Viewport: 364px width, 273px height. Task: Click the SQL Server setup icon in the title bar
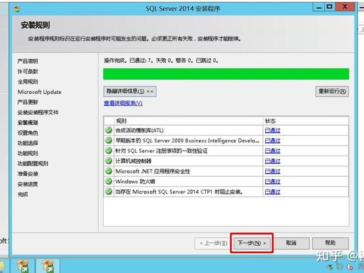tap(17, 9)
